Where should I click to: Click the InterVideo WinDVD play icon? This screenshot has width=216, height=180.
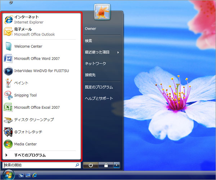coord(8,71)
